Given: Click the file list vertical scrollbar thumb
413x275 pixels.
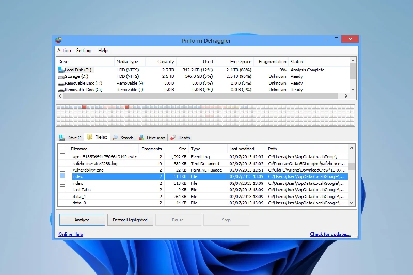Looking at the screenshot, I should (x=352, y=166).
